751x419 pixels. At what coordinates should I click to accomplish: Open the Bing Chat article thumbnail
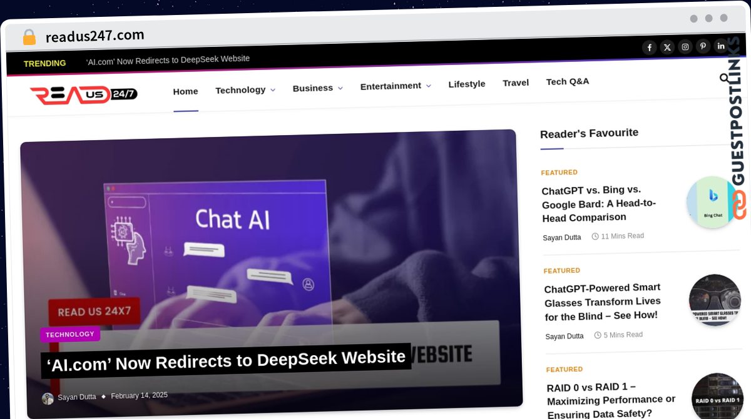pos(712,202)
